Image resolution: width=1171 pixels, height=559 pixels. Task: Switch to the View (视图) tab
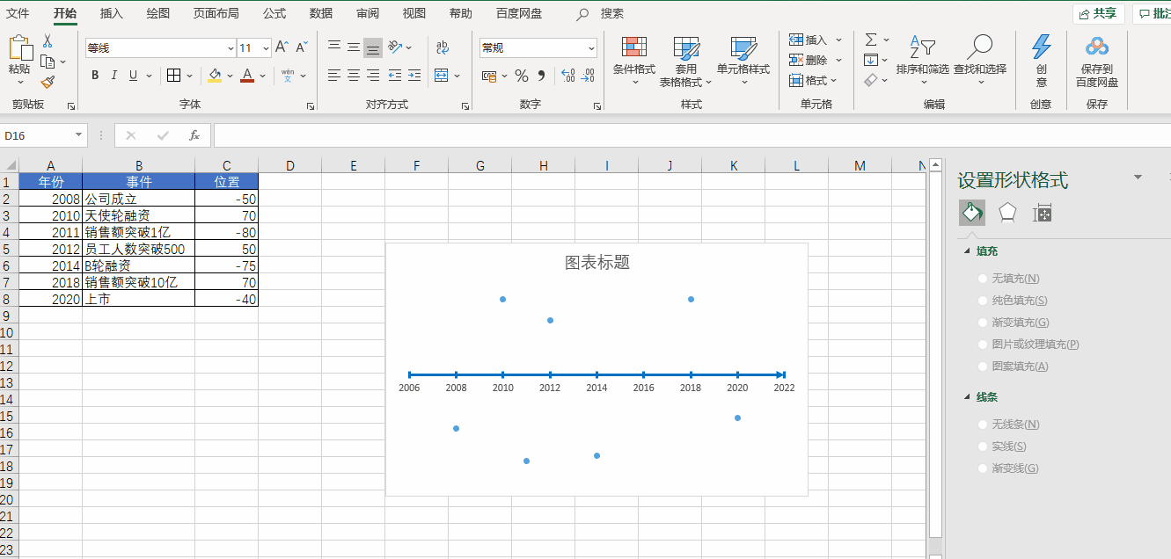pyautogui.click(x=414, y=13)
